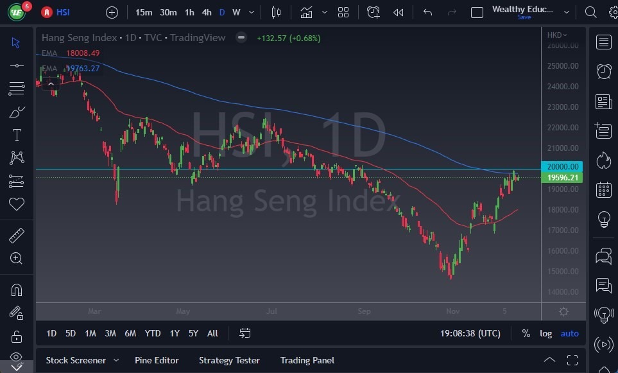Select the 1Y date range
The height and width of the screenshot is (373, 618).
[x=174, y=333]
